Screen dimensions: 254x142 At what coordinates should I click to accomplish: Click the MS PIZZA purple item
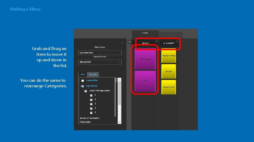(145, 59)
